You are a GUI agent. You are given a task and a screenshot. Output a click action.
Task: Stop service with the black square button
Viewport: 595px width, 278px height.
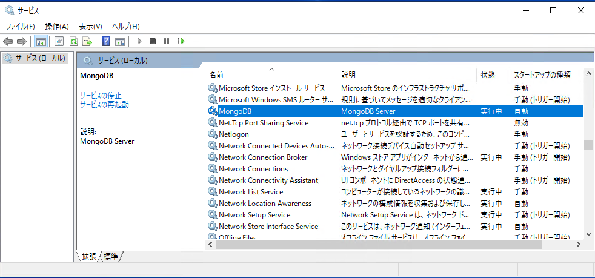(x=153, y=41)
